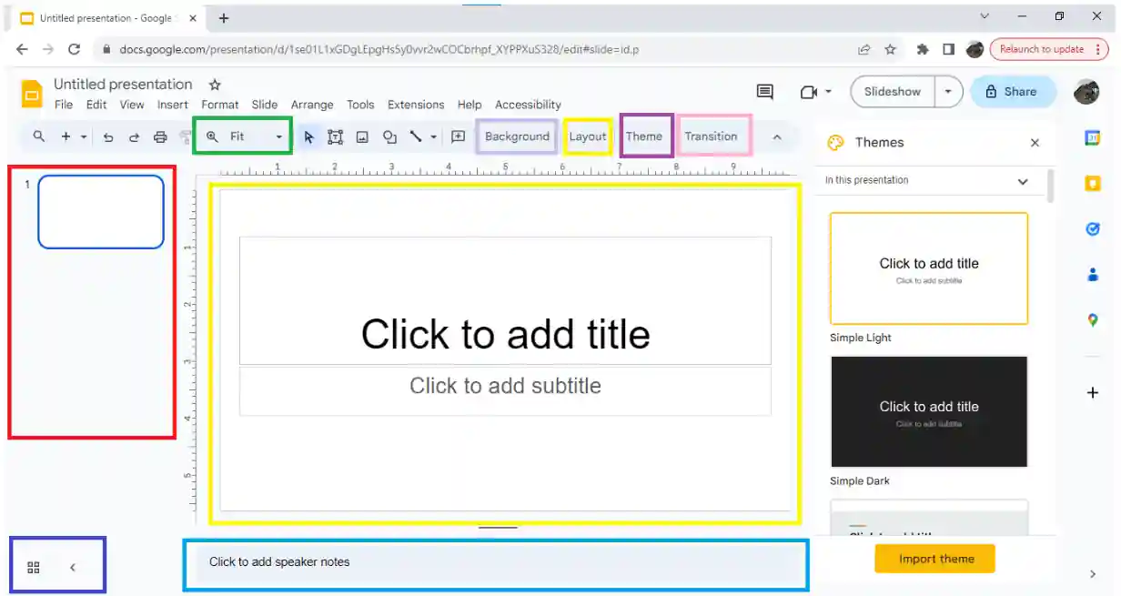This screenshot has width=1121, height=596.
Task: Pick the line drawing tool
Action: coord(414,136)
